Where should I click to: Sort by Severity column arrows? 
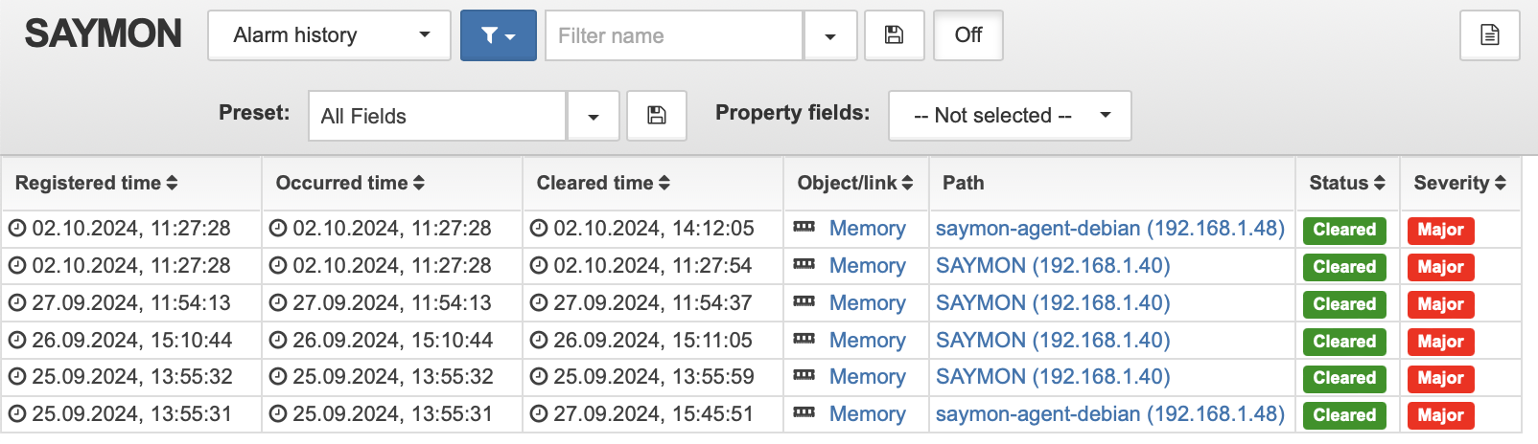1501,183
